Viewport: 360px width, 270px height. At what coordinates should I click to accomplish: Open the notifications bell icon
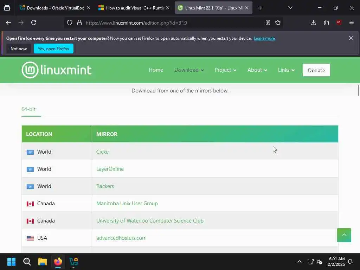click(351, 262)
